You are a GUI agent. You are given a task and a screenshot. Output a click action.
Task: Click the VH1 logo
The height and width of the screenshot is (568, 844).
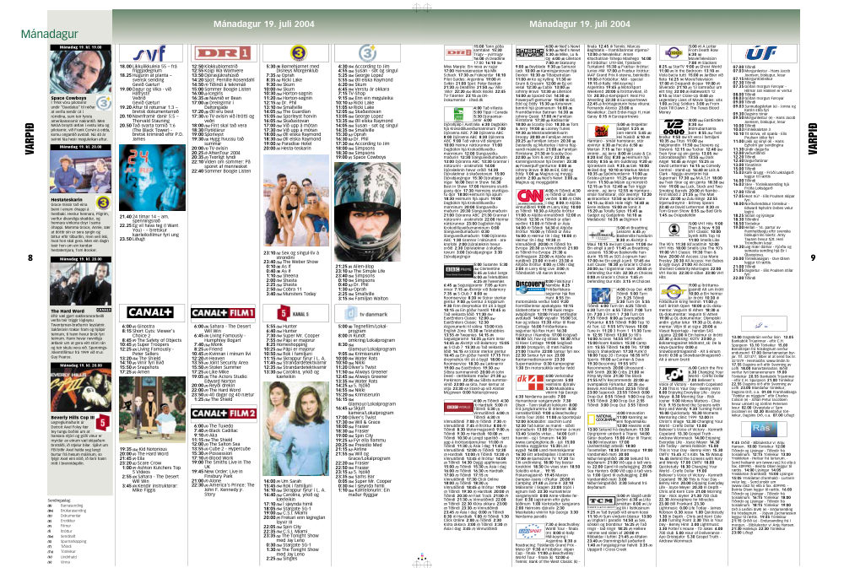674,230
